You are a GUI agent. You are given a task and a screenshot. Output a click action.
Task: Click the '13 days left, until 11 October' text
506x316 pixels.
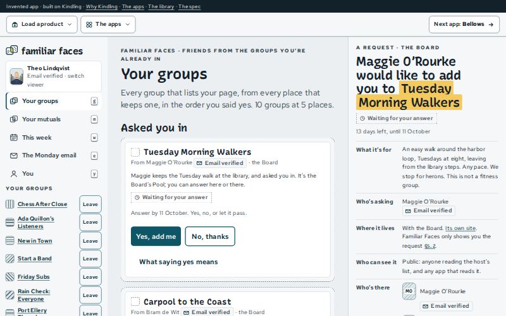click(393, 131)
